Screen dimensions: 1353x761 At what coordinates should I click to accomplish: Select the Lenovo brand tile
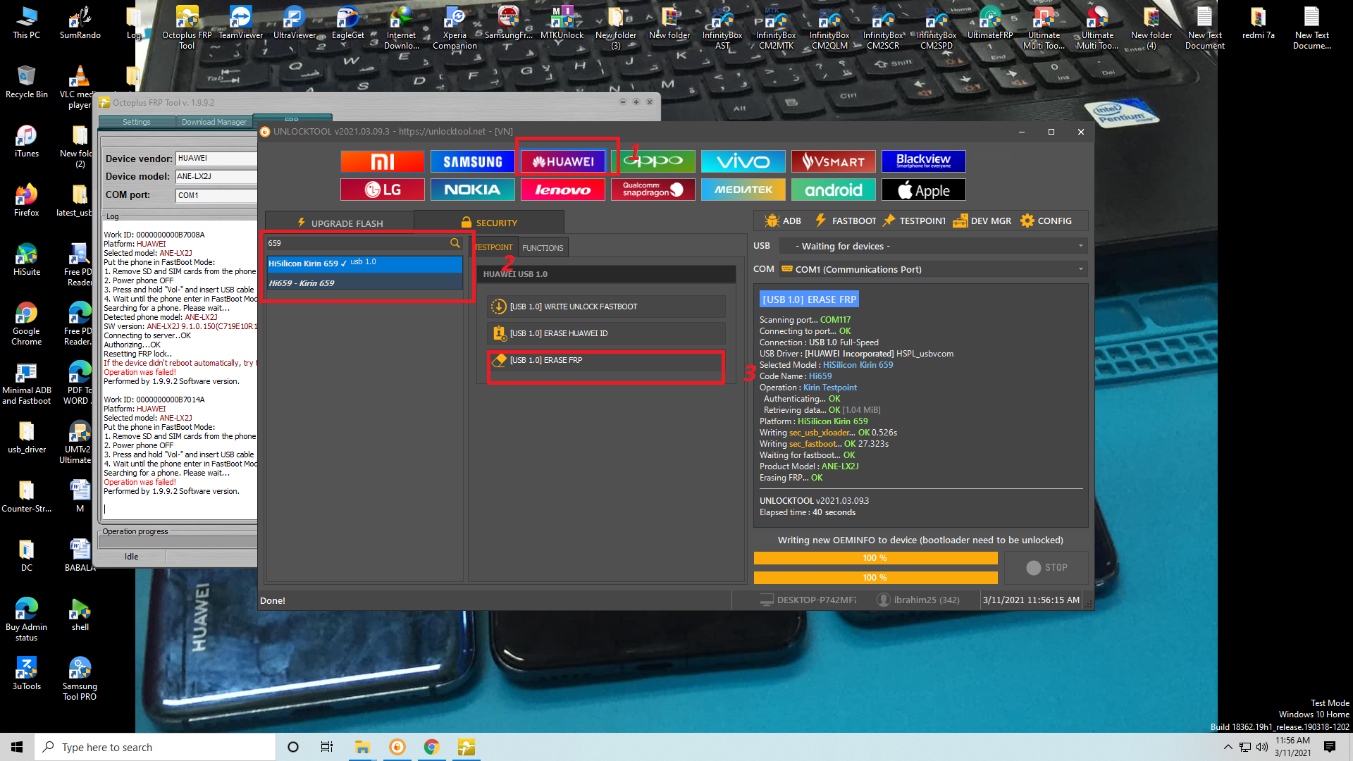(562, 190)
